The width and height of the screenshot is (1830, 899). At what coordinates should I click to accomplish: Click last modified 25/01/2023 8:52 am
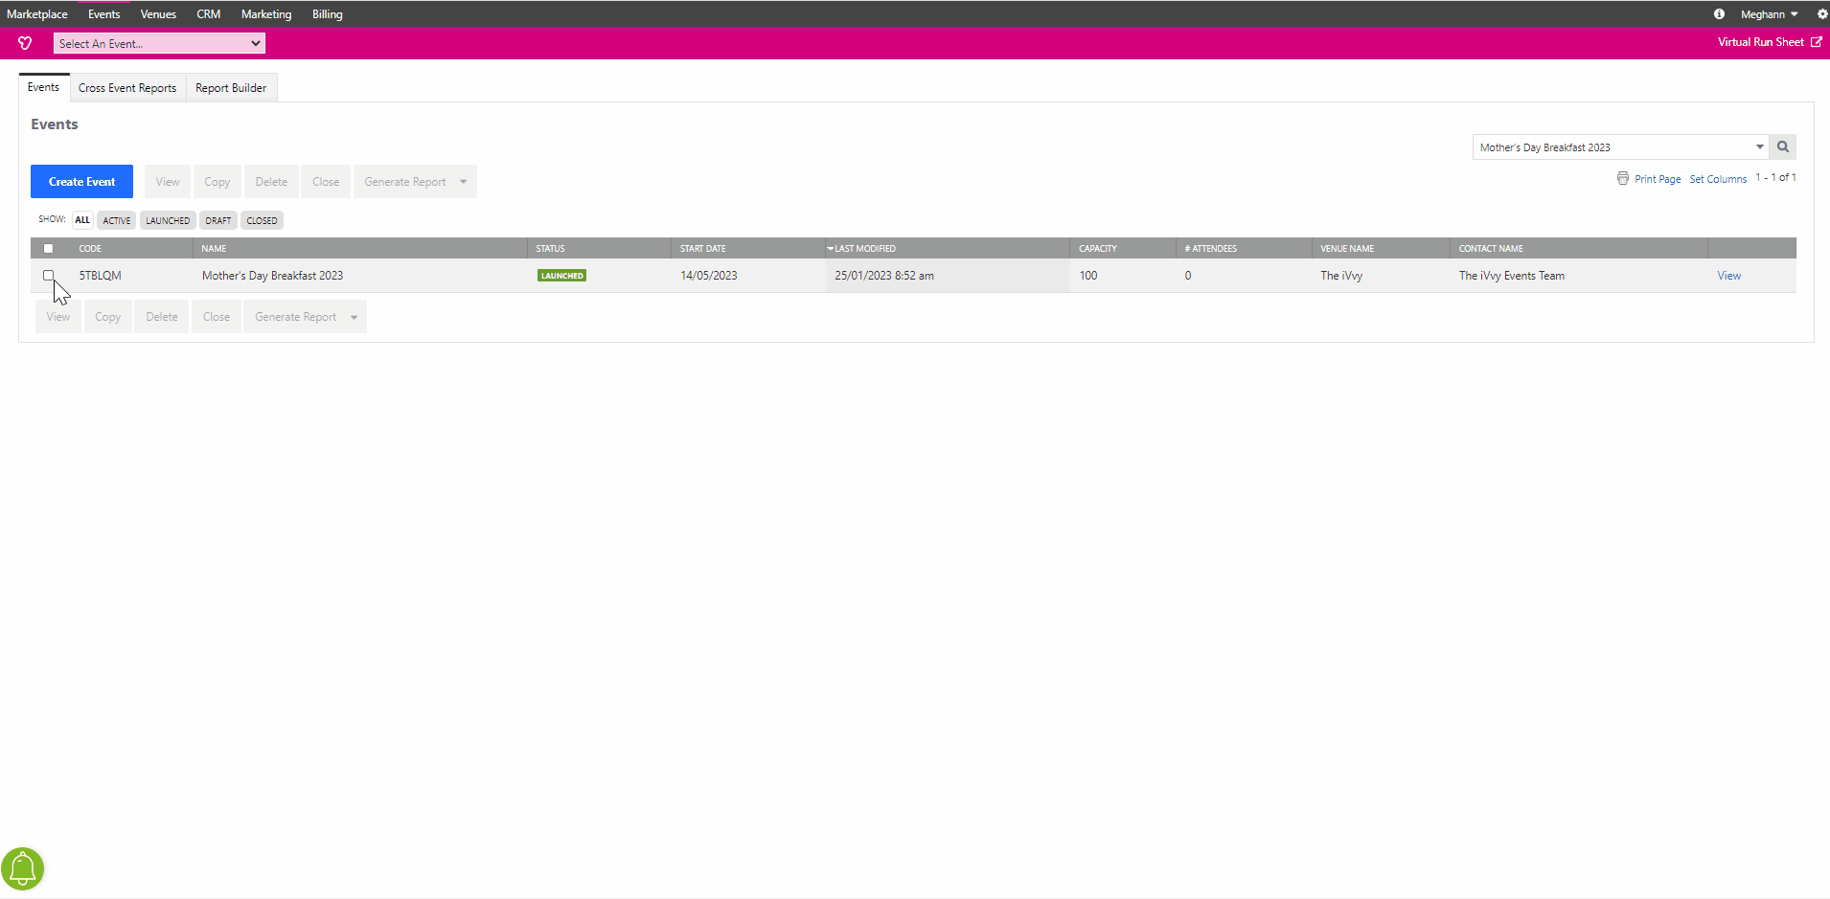click(x=884, y=276)
